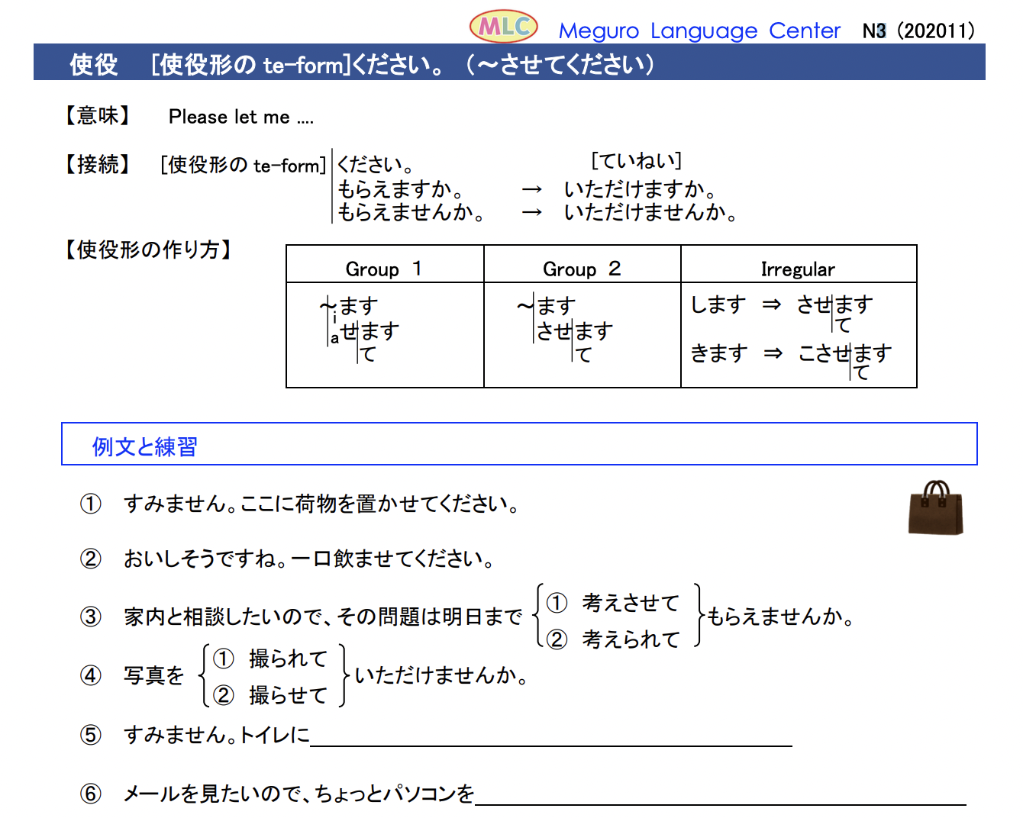This screenshot has height=818, width=1023.
Task: Click the → arrow before いただけますか
Action: tap(532, 189)
